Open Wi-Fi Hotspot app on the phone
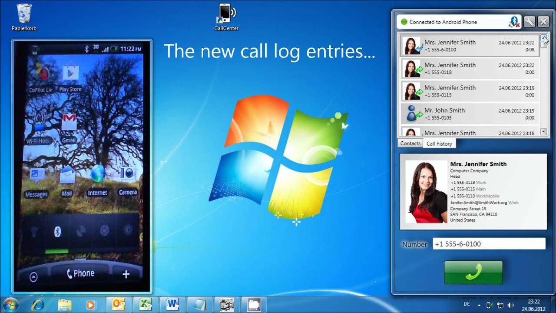 pyautogui.click(x=39, y=128)
